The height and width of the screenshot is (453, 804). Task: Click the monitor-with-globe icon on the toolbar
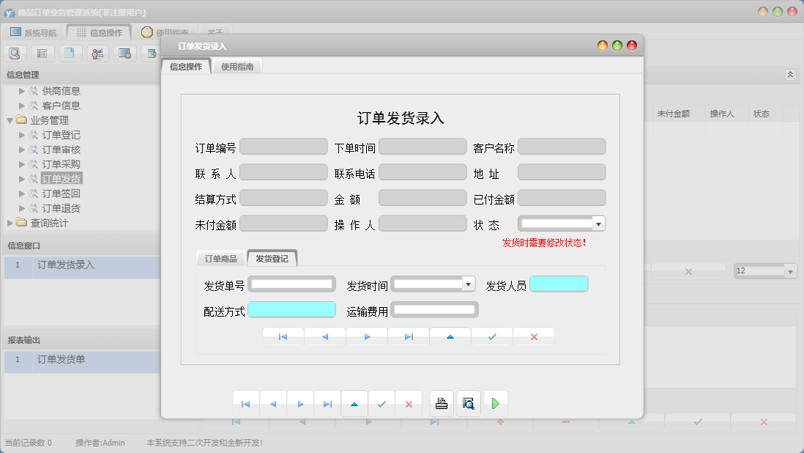(x=125, y=53)
